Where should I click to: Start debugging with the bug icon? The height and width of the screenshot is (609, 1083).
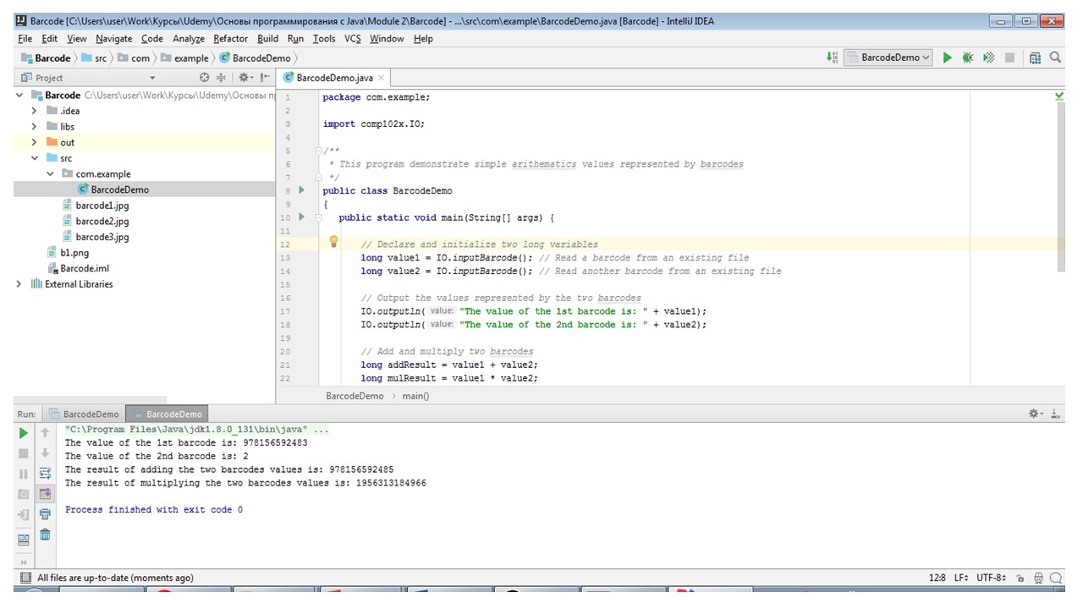[968, 58]
